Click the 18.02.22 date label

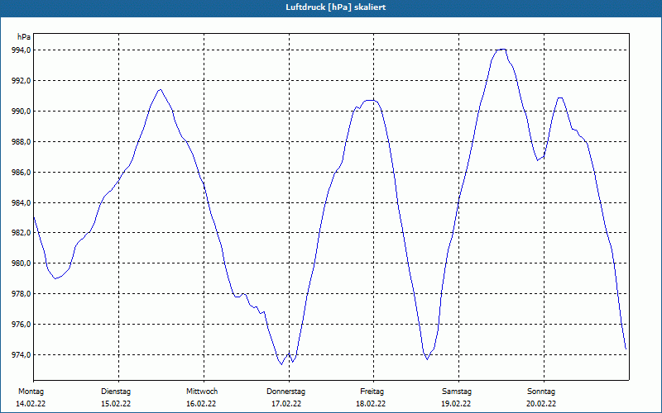coord(371,404)
